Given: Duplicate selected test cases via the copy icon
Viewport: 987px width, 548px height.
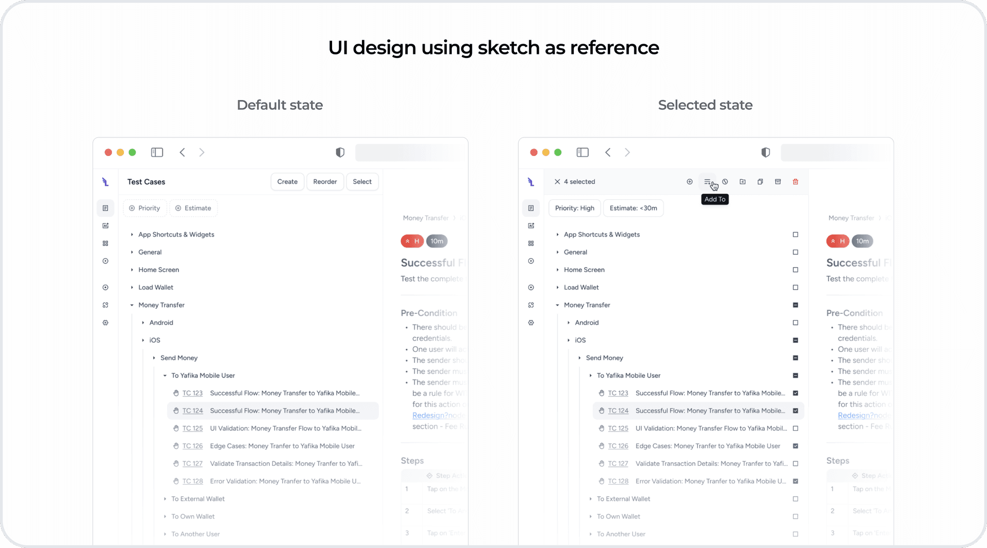Looking at the screenshot, I should (x=760, y=182).
